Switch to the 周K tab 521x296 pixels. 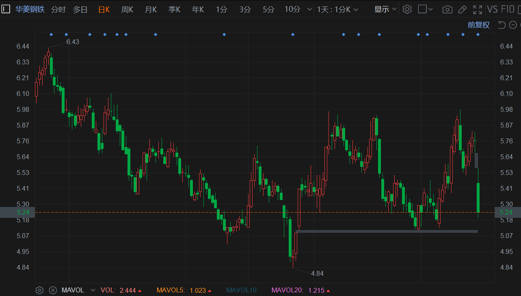[x=127, y=9]
